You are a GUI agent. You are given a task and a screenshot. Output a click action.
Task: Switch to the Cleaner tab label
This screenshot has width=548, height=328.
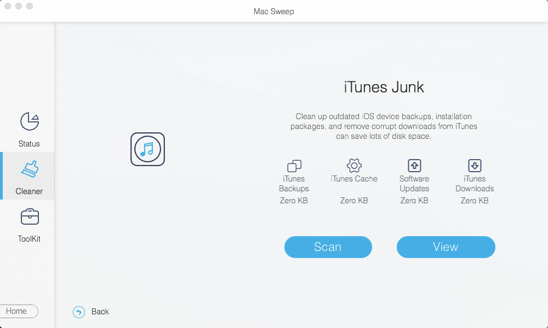point(29,191)
